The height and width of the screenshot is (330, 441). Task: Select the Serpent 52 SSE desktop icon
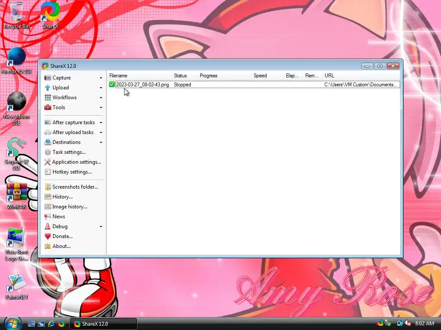point(17,154)
